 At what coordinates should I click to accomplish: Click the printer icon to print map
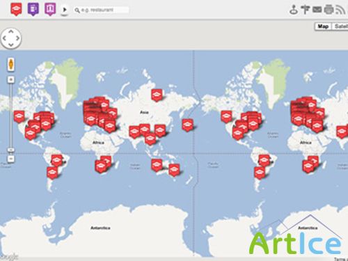tap(329, 10)
